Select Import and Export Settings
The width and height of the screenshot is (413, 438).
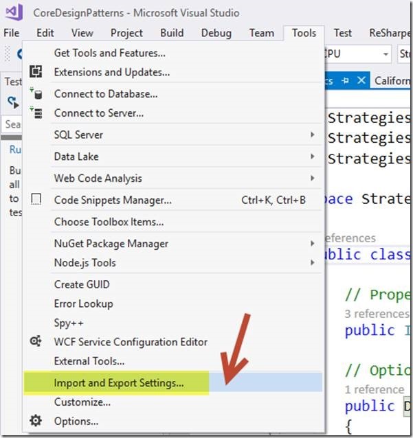point(119,383)
